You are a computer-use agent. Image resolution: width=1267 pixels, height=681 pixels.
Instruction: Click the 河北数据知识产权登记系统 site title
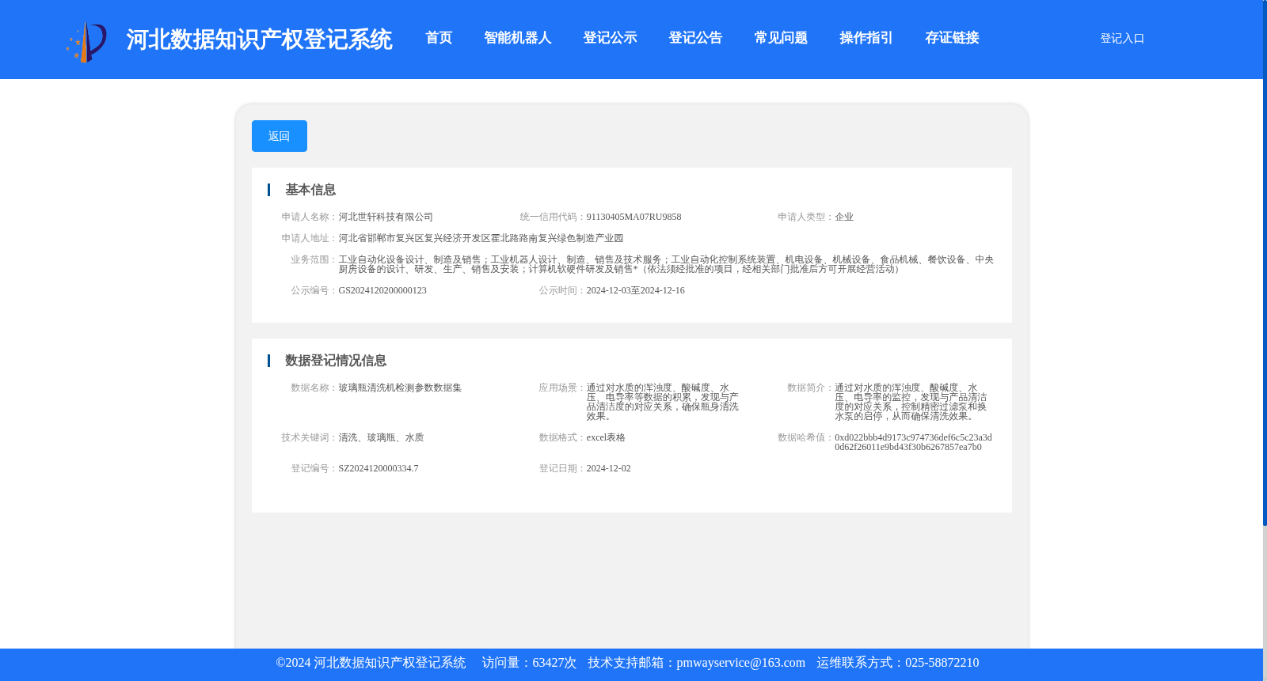coord(259,40)
